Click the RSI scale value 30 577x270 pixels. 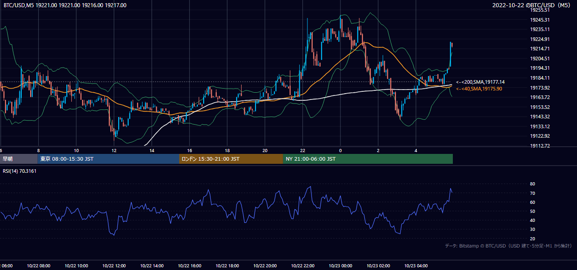point(533,229)
